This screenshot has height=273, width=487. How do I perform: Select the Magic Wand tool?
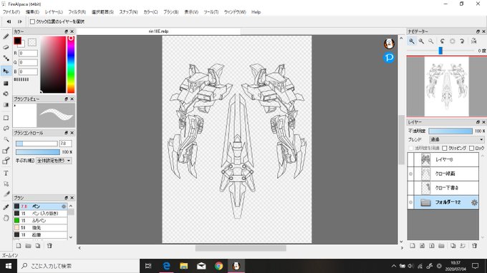click(6, 139)
